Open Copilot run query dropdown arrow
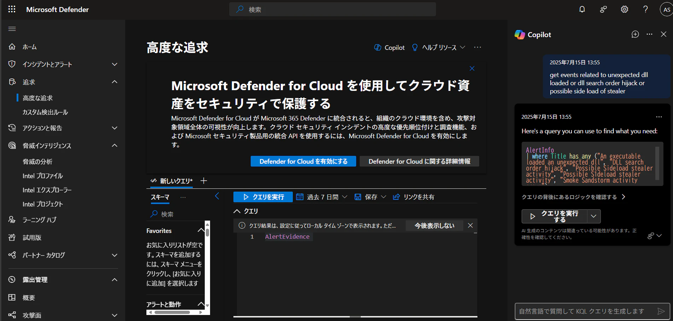The image size is (673, 321). click(x=594, y=216)
